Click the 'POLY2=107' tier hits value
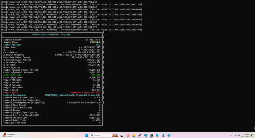This screenshot has height=138, width=255. point(95,115)
